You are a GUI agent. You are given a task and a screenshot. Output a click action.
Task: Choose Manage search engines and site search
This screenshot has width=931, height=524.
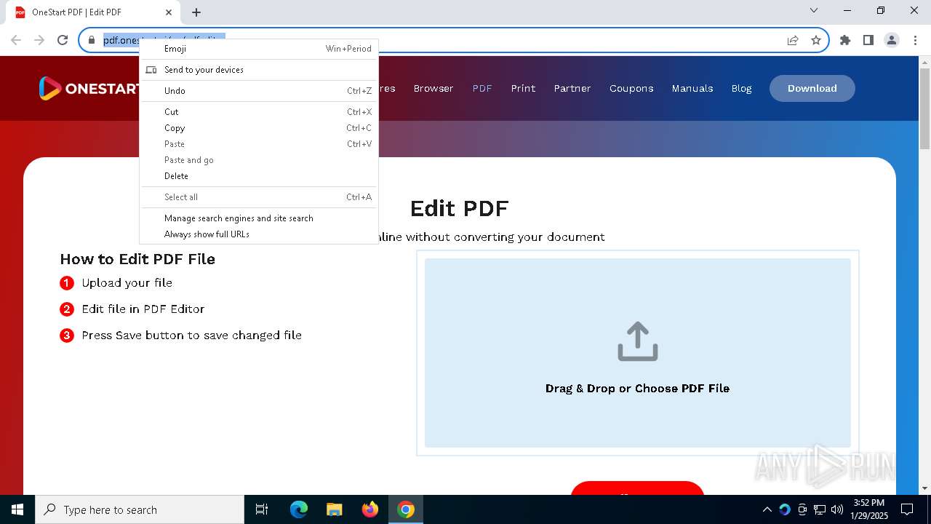[x=259, y=218]
